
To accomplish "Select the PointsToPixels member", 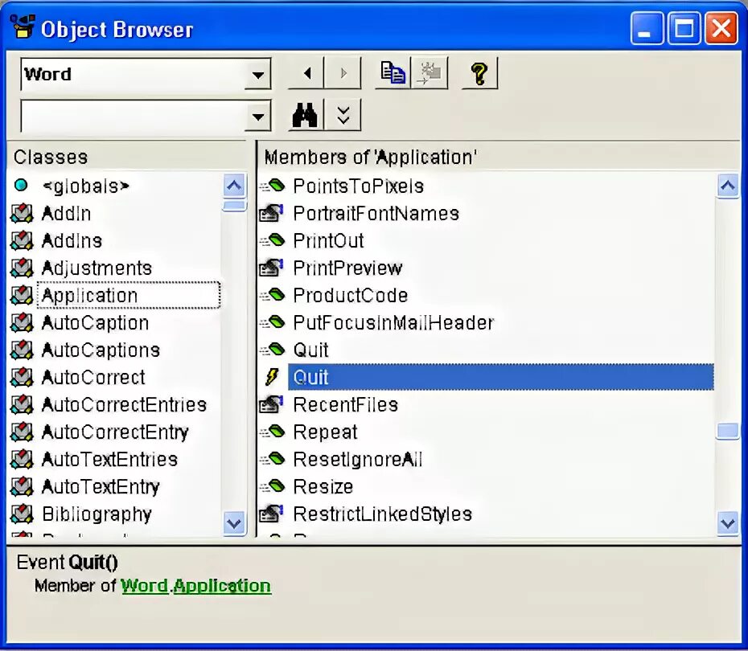I will (x=358, y=186).
